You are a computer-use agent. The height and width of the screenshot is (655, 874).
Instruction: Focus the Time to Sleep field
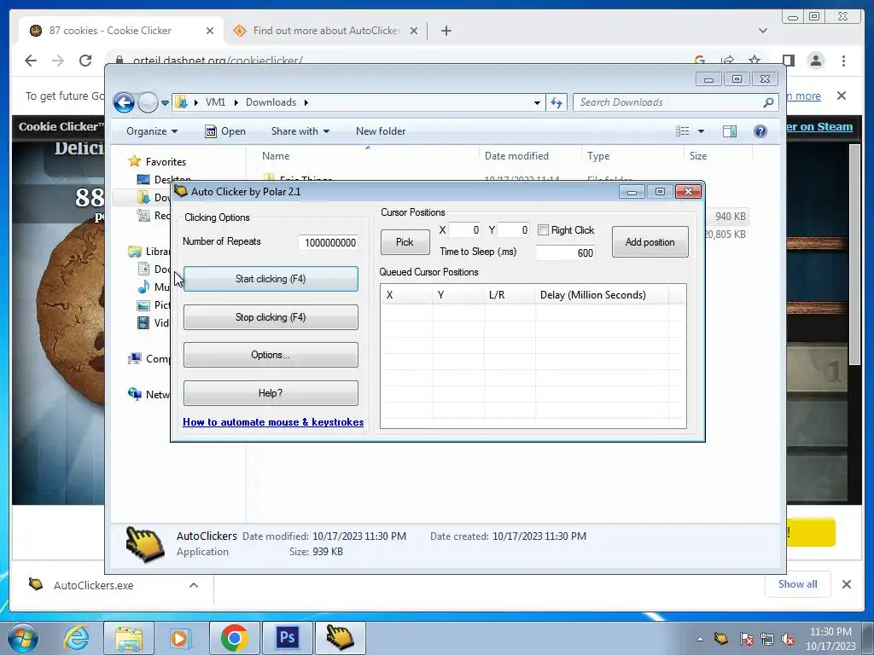coord(565,252)
